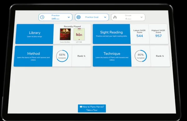
Task: Open the Technique tile
Action: point(112,56)
